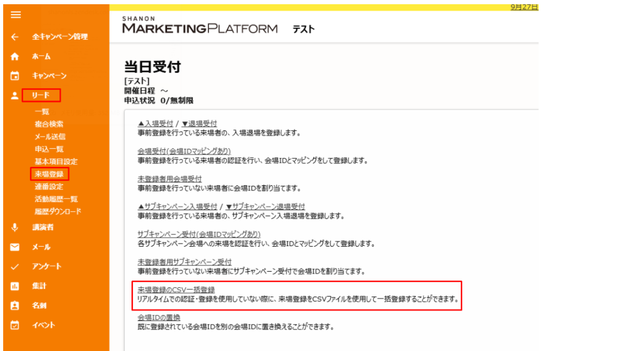Click the event calendar icon beside イベント
The image size is (641, 351).
coord(15,326)
